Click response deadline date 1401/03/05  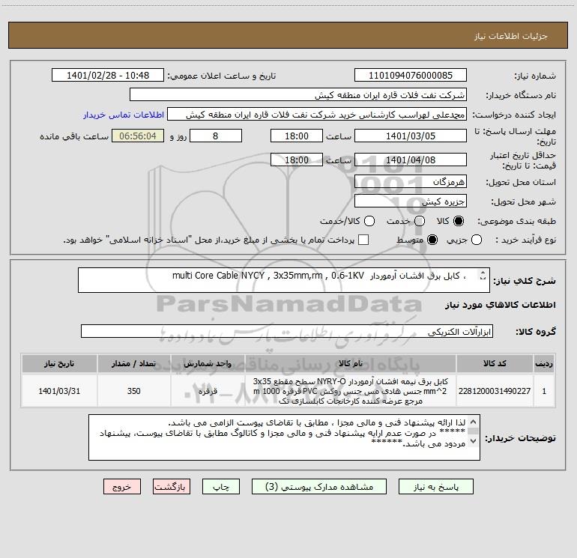[411, 136]
